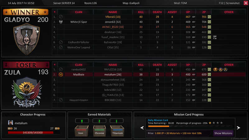The image size is (249, 140).
Task: Click the character XP progress bar
Action: [33, 132]
